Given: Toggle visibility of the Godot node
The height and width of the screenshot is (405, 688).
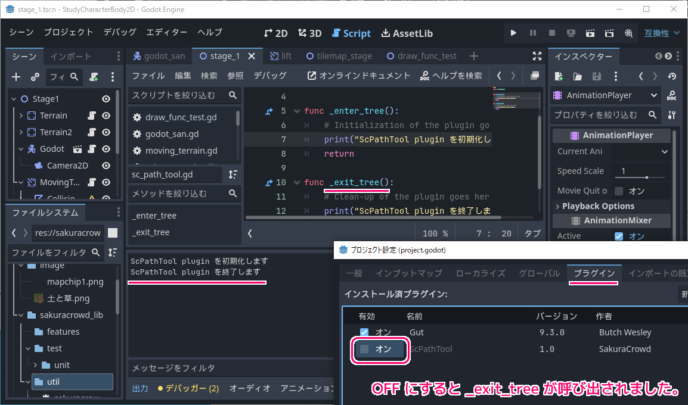Looking at the screenshot, I should click(x=106, y=149).
